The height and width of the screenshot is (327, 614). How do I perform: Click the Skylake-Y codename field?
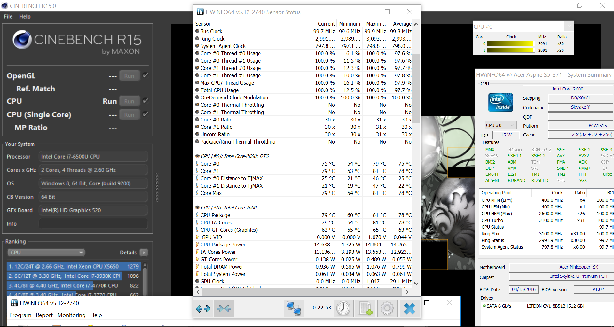click(x=580, y=107)
